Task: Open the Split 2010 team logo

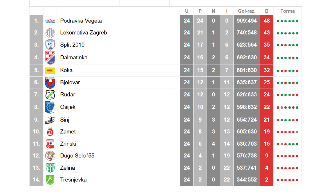Action: pos(50,45)
